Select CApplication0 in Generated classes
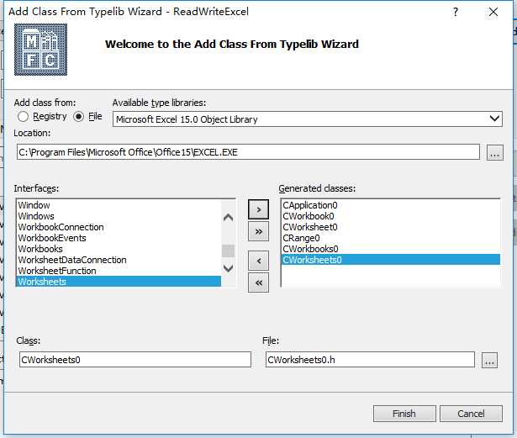The image size is (517, 438). click(x=391, y=205)
